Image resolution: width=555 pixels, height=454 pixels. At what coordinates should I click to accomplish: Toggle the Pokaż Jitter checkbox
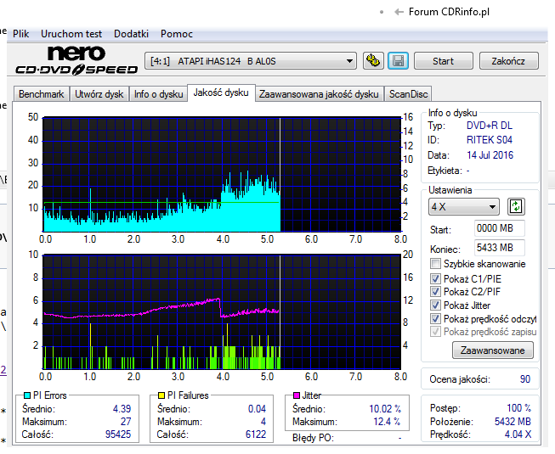pos(435,305)
